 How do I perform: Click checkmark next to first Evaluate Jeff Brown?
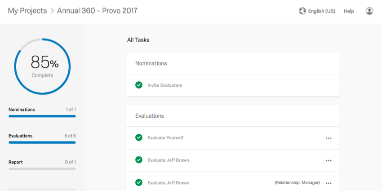click(x=139, y=160)
